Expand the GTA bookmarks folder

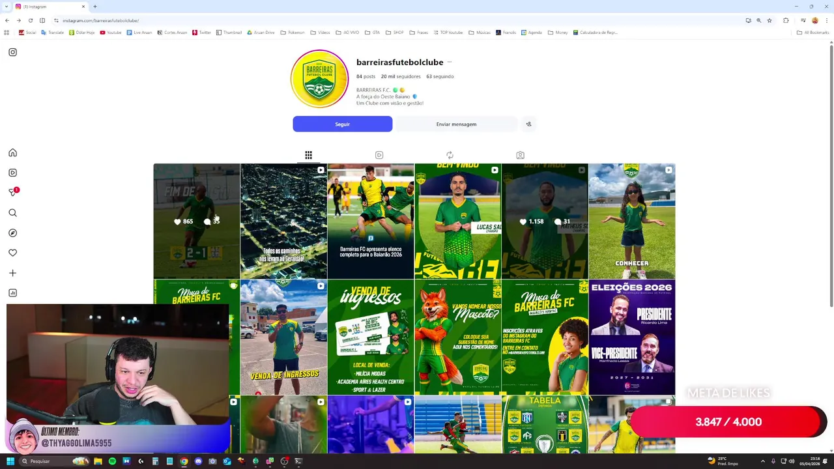(373, 32)
